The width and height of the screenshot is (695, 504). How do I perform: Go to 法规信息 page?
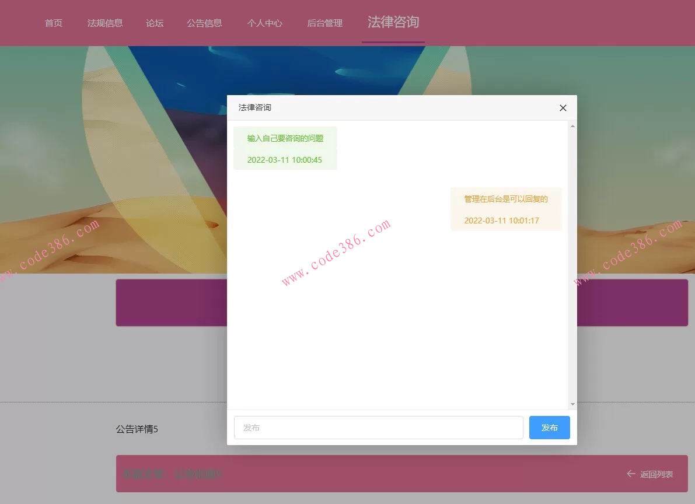(105, 23)
